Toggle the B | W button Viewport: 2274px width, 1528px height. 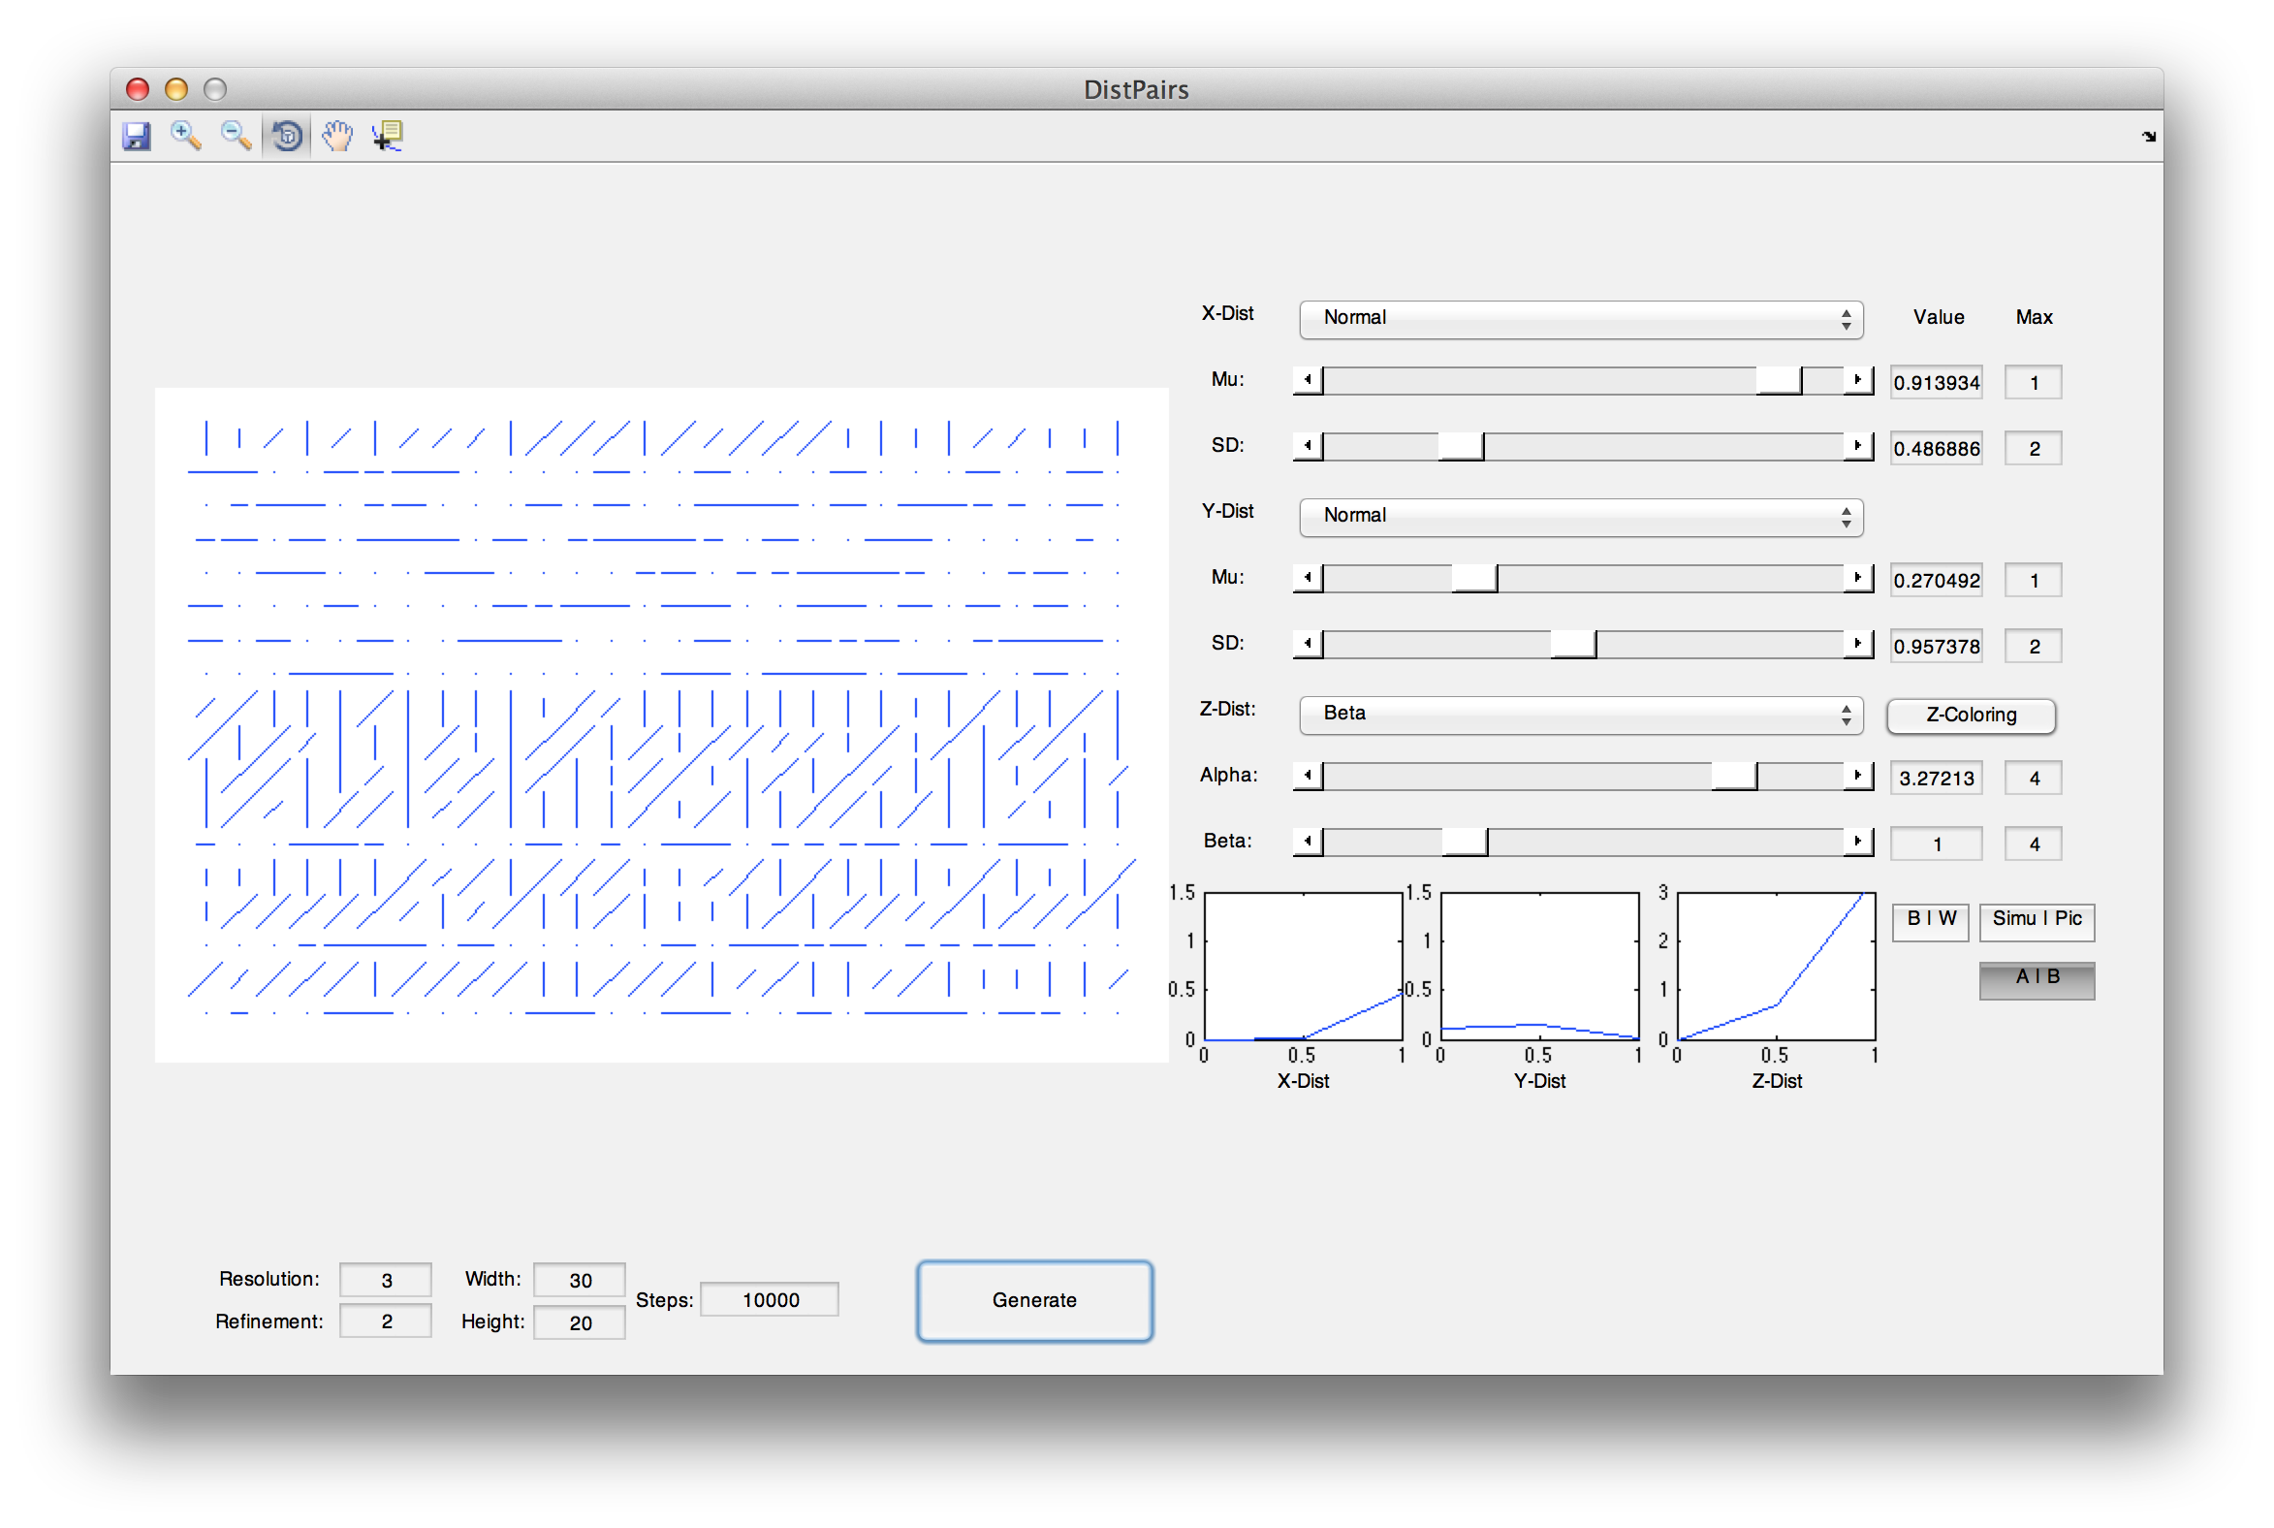coord(1930,920)
